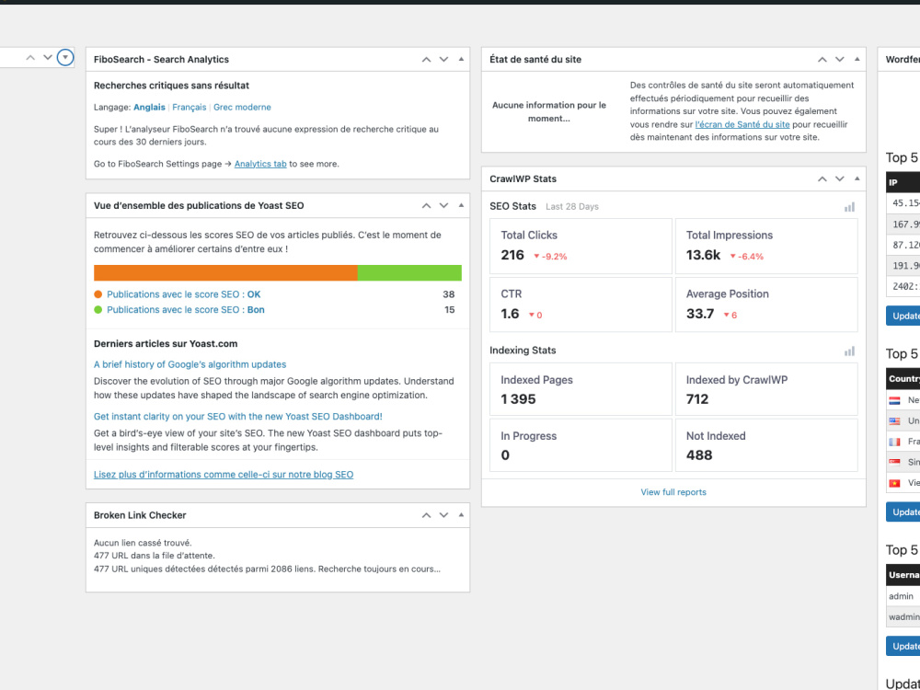Click up arrow of far left partial widget
This screenshot has width=920, height=690.
pyautogui.click(x=30, y=57)
